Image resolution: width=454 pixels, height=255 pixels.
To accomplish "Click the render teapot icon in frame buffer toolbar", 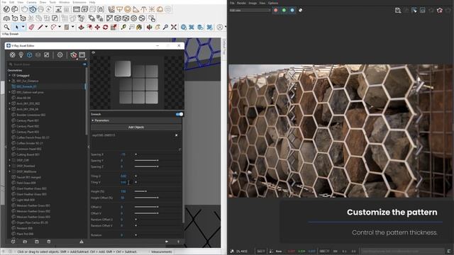I will click(440, 11).
